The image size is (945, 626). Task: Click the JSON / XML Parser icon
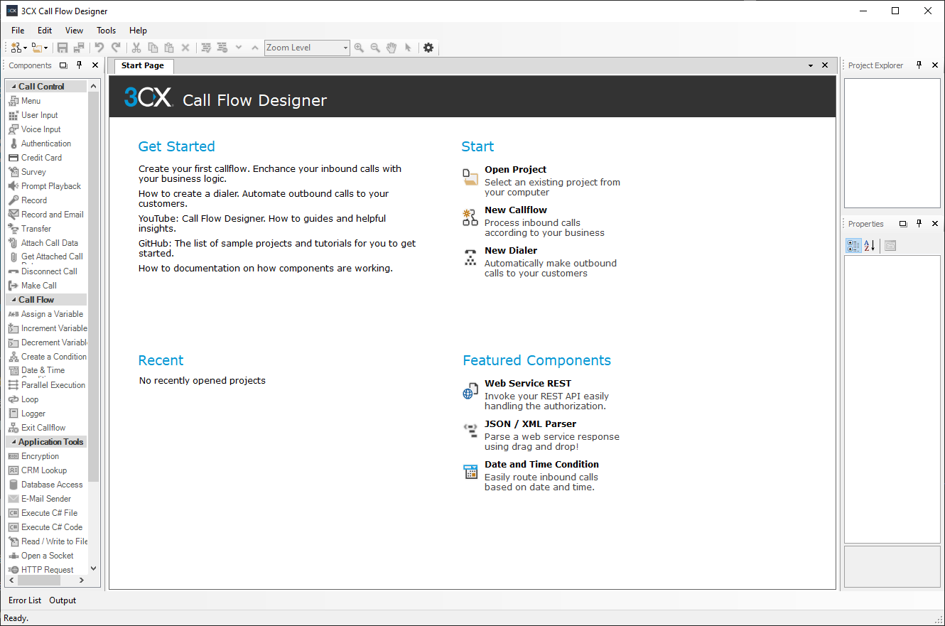tap(470, 429)
